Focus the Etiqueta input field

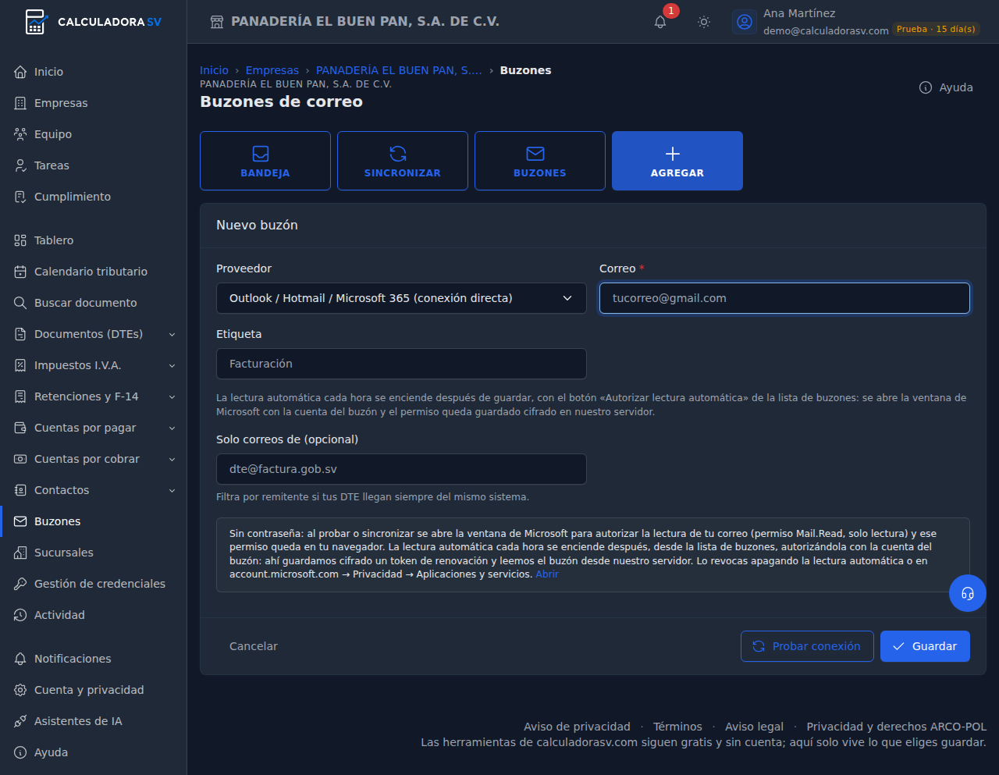(x=401, y=364)
